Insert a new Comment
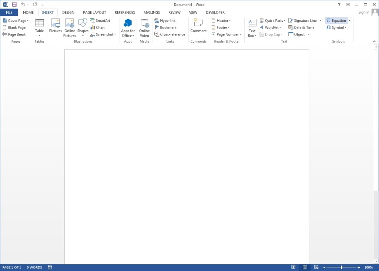This screenshot has width=379, height=271. [198, 27]
